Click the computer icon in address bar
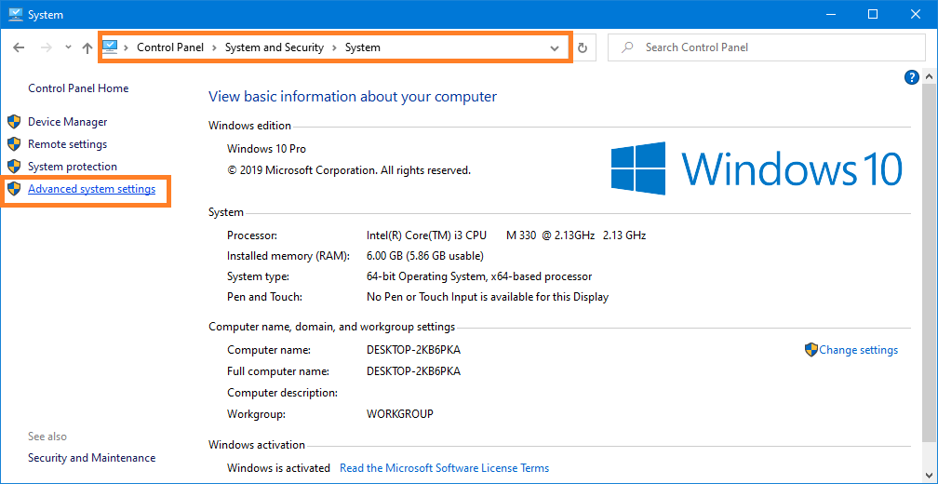 pos(111,47)
